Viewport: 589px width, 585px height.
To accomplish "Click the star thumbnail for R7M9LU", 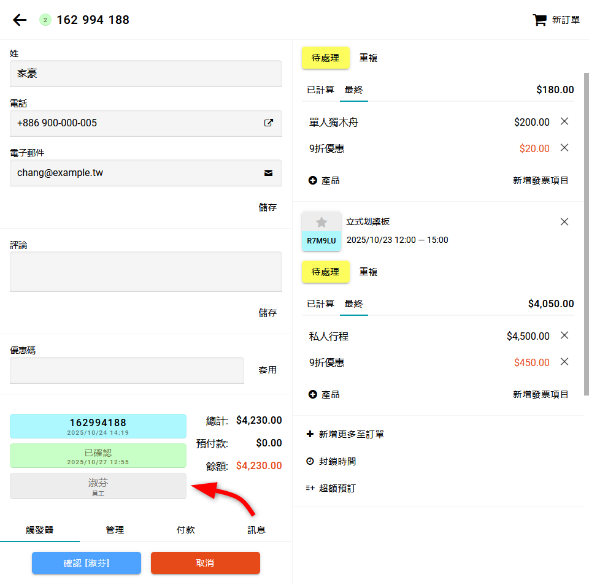I will pyautogui.click(x=321, y=223).
